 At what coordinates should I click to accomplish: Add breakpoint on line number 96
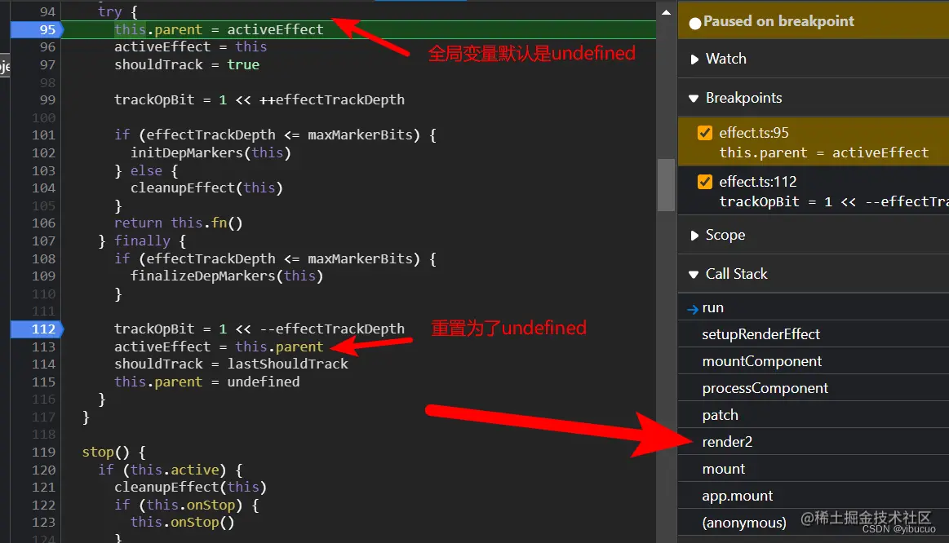pos(47,47)
